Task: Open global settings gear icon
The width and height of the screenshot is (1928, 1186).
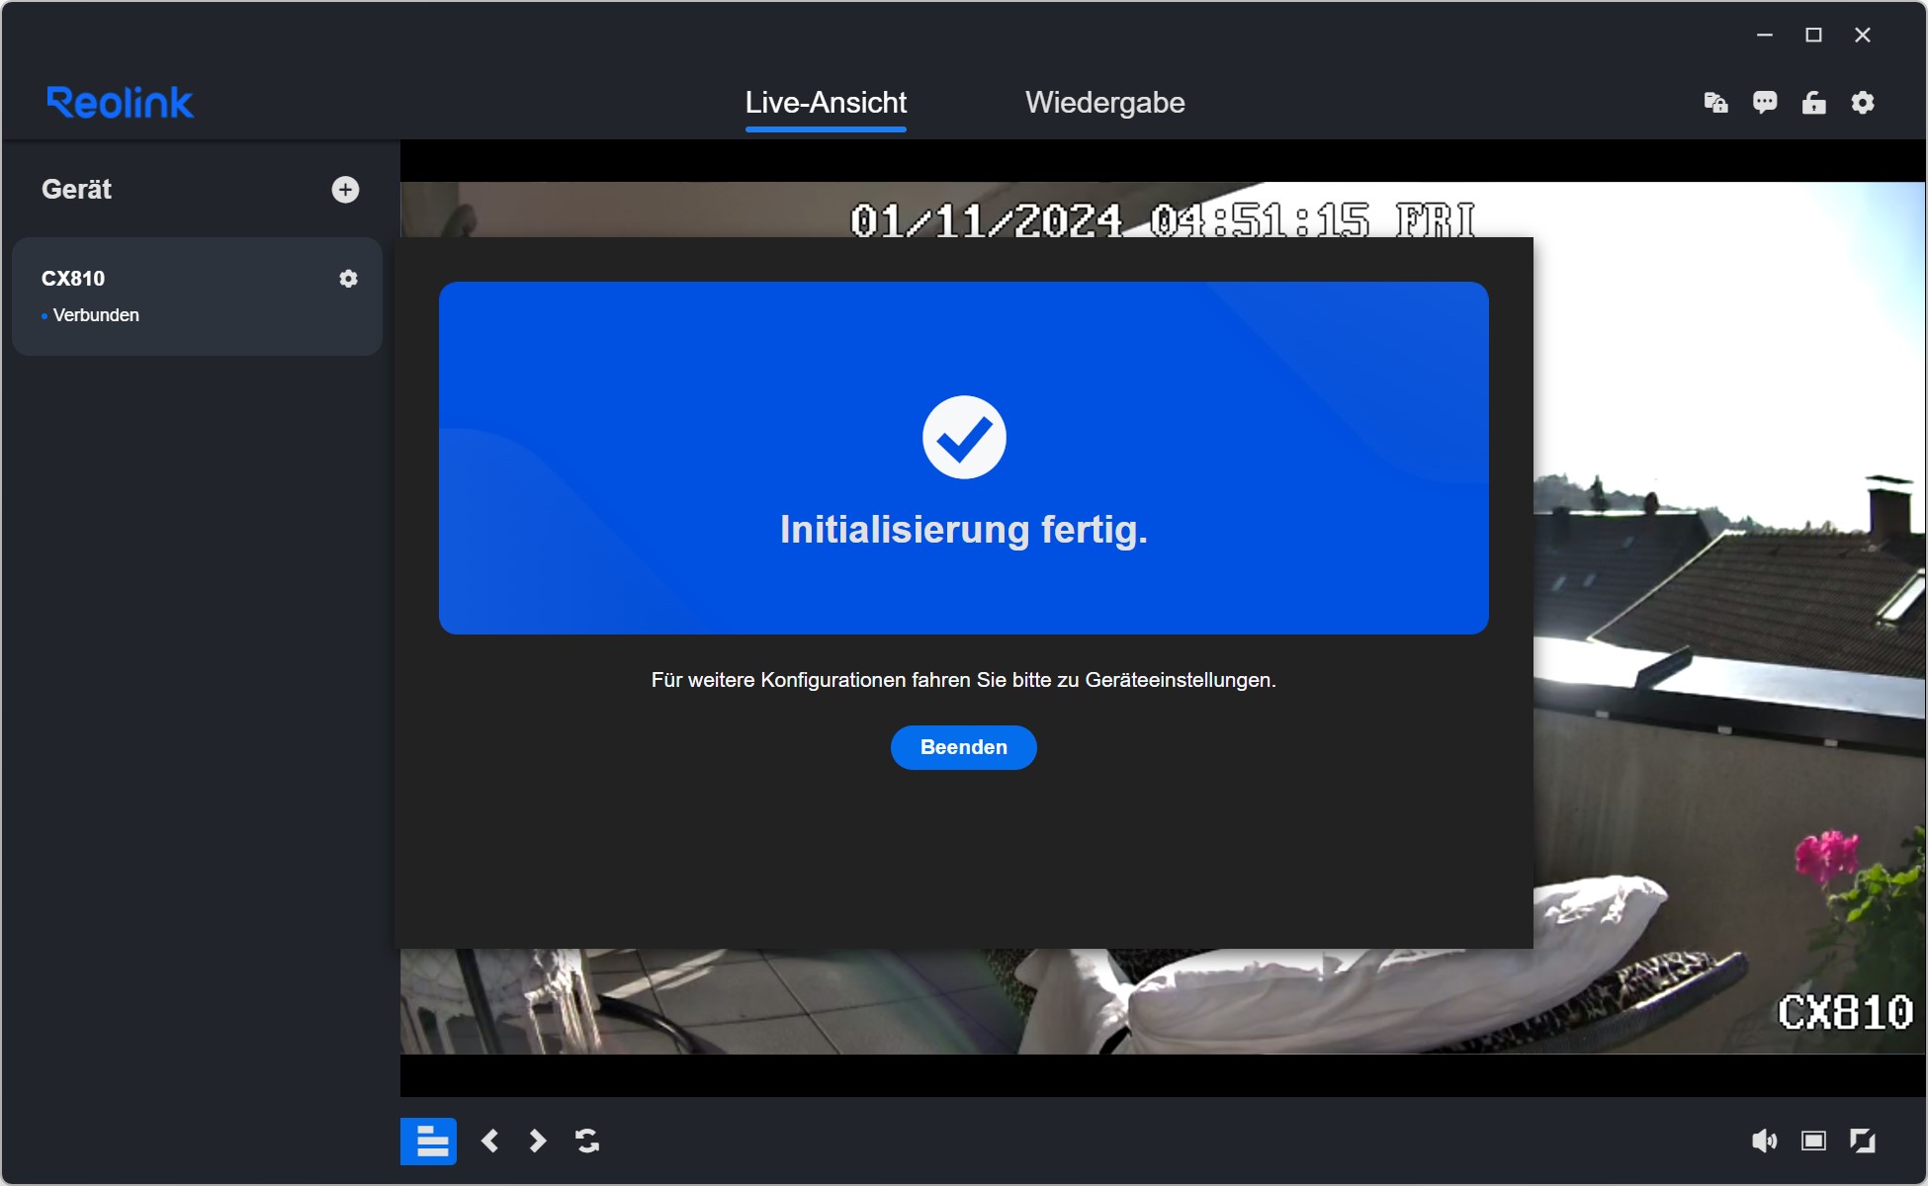Action: coord(1863,103)
